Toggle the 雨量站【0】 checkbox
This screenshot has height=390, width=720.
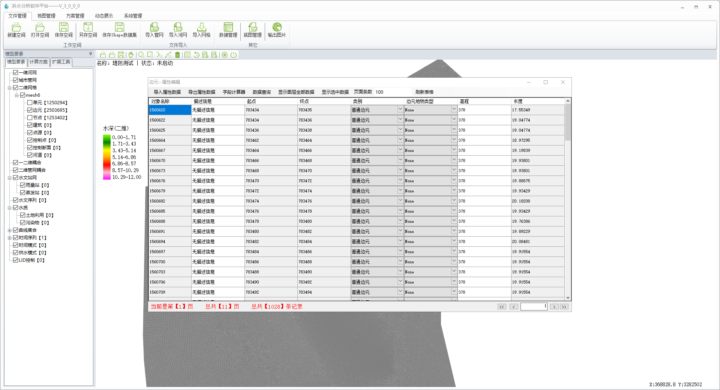coord(22,185)
